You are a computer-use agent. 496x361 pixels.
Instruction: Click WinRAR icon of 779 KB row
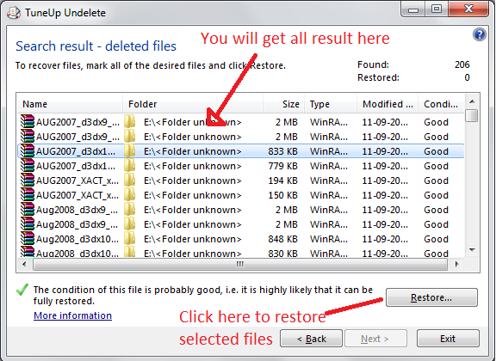pos(28,165)
